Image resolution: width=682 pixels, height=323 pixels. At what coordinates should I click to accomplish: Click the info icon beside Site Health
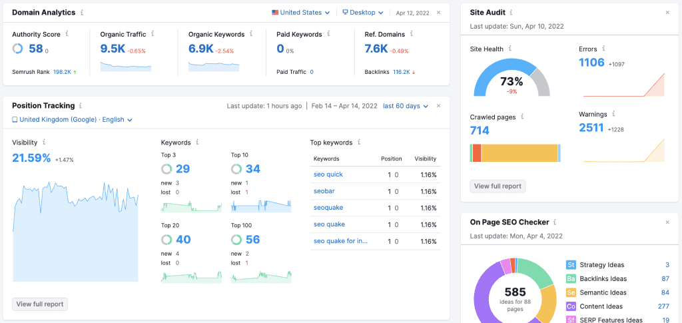(510, 49)
